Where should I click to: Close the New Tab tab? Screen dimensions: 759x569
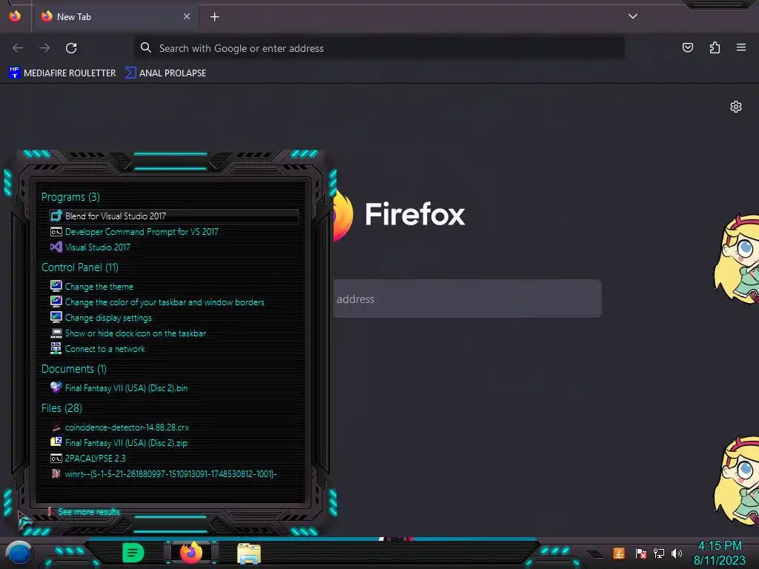coord(187,16)
